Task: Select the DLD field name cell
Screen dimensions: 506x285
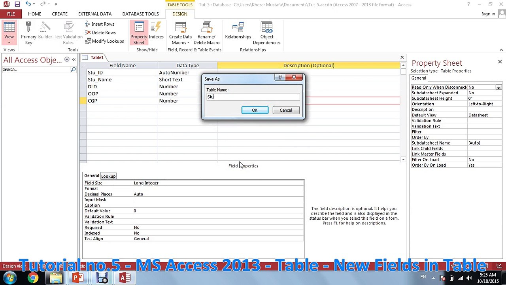Action: (x=122, y=87)
